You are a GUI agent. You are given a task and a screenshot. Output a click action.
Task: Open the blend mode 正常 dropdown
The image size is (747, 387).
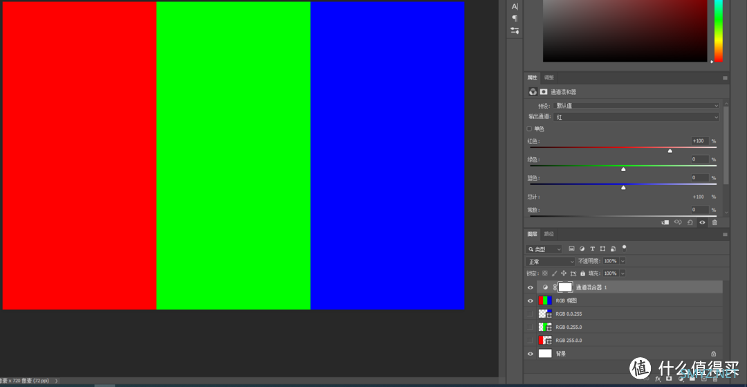tap(551, 261)
